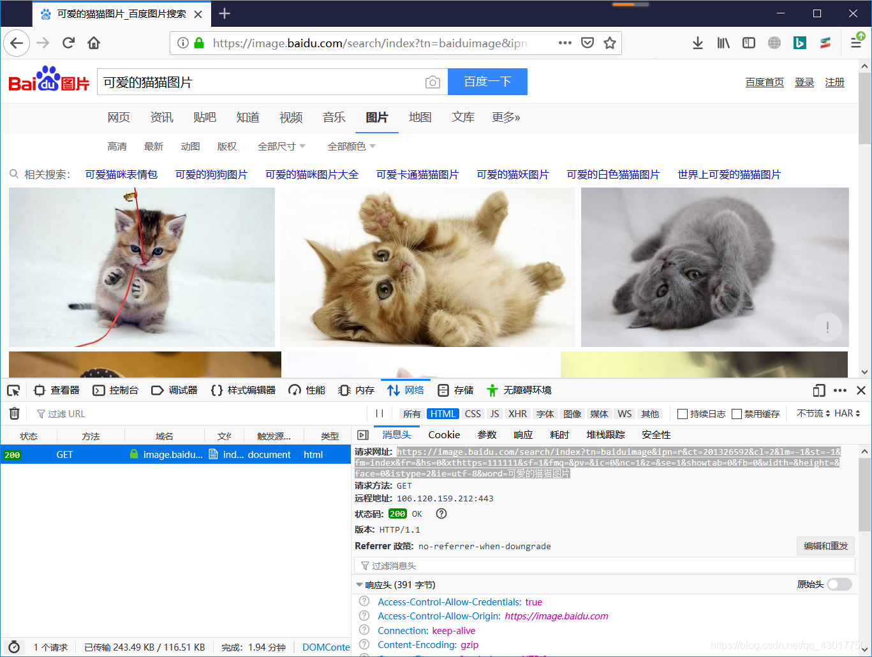Show 所有 all request types
The image size is (872, 657).
click(x=412, y=414)
